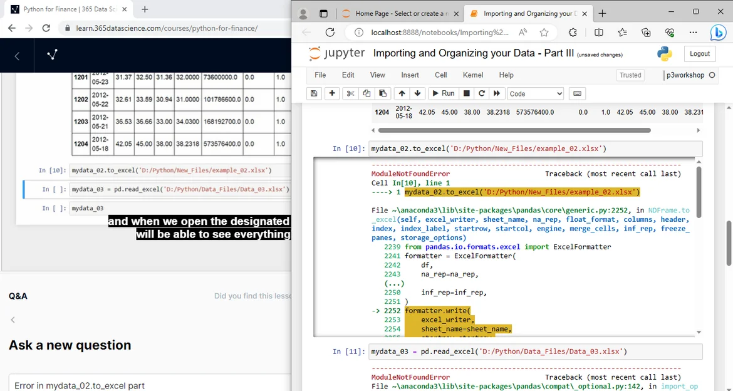Click the output table horizontal scrollbar

(514, 130)
